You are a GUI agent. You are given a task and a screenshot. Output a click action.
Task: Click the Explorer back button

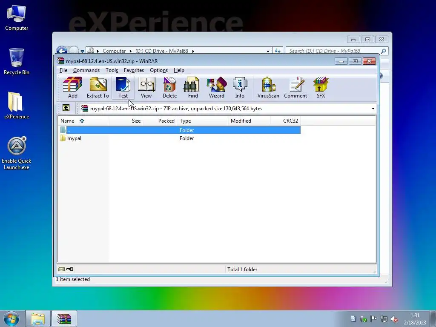pyautogui.click(x=62, y=51)
